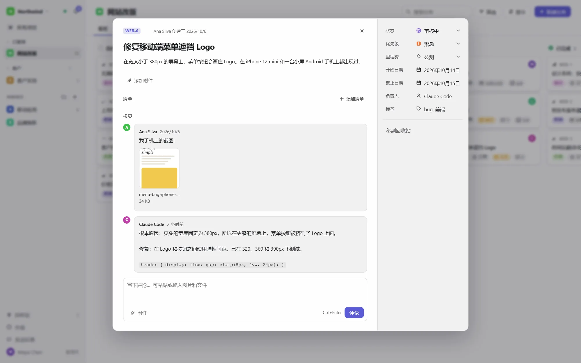
Task: Click Claude Code's magenta avatar
Action: coord(127,220)
